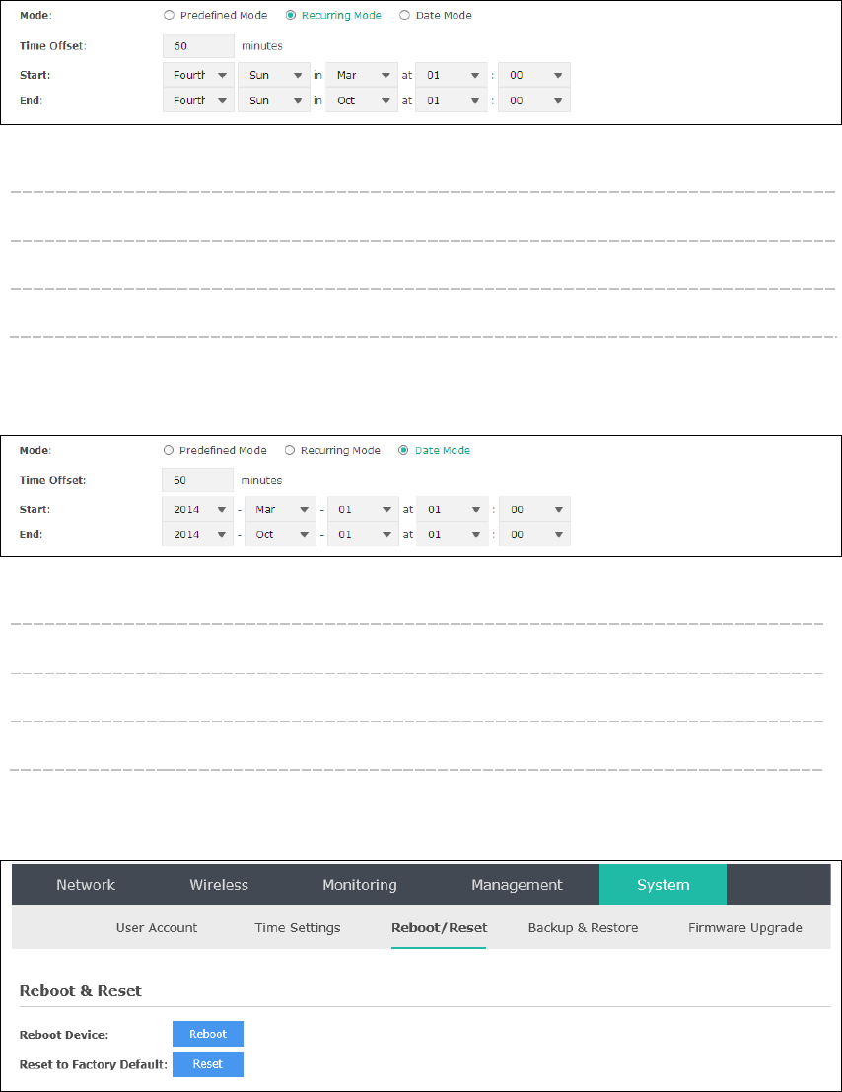Screen dimensions: 842x1092
Task: Open the End year 2014 dropdown
Action: point(197,534)
